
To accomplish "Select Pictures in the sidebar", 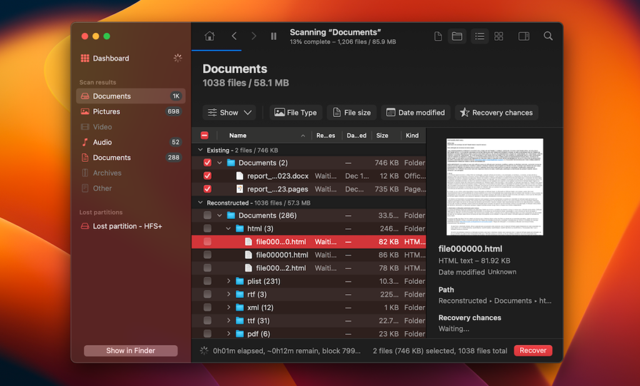I will pyautogui.click(x=106, y=111).
